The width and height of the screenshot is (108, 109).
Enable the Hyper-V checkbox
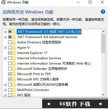click(x=10, y=48)
